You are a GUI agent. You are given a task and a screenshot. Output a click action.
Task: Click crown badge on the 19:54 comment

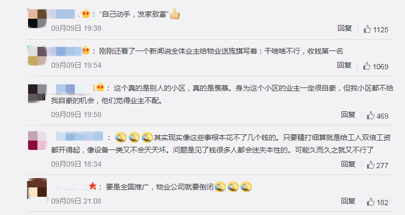pos(86,50)
